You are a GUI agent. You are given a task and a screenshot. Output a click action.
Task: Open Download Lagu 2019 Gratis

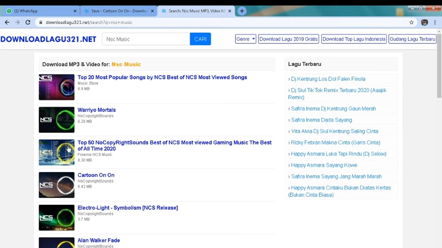click(x=288, y=39)
